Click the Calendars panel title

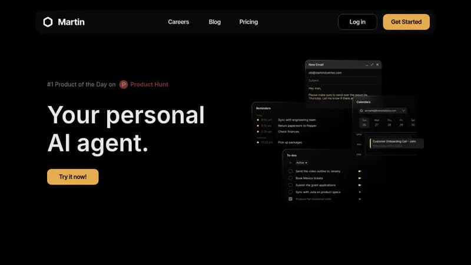point(363,102)
